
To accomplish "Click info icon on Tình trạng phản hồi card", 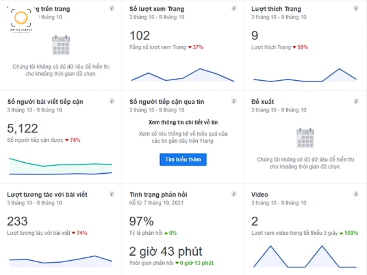I will coord(234,194).
